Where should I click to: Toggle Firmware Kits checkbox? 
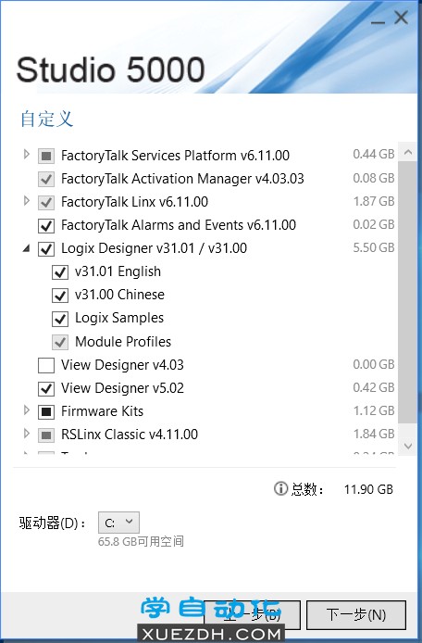click(46, 411)
